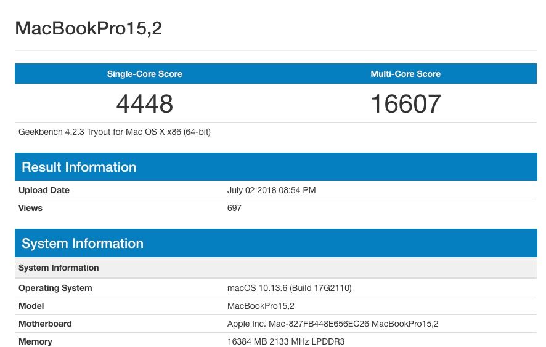Select the Operating System label

pos(55,288)
